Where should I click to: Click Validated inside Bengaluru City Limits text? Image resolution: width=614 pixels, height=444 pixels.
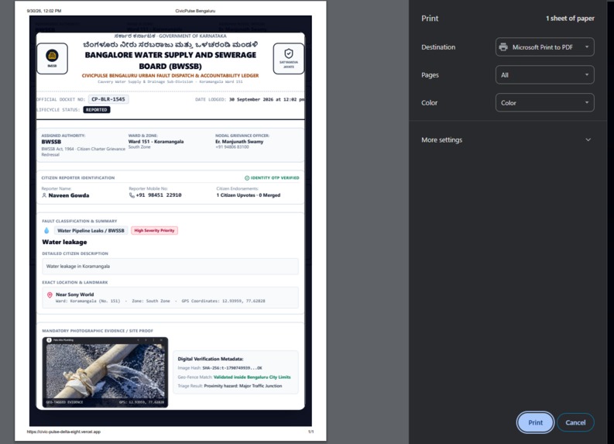[x=252, y=377]
